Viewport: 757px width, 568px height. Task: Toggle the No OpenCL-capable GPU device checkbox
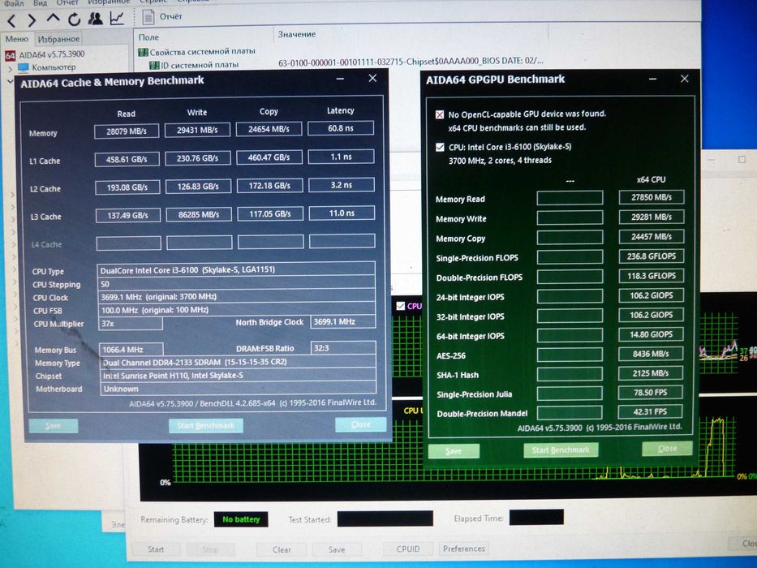pos(439,114)
